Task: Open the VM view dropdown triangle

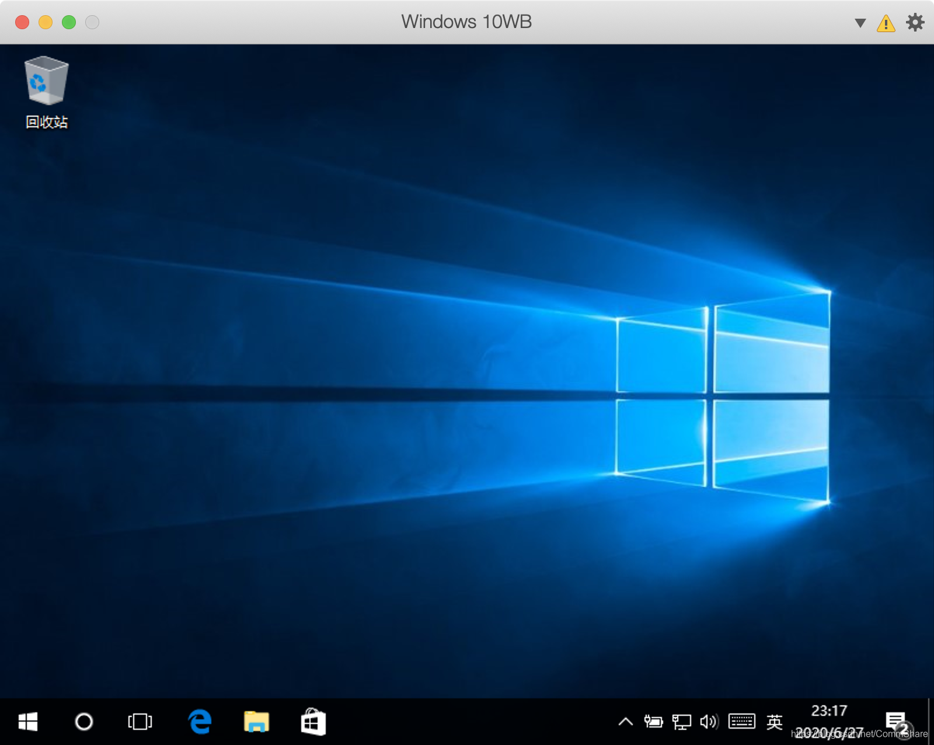Action: coord(860,23)
